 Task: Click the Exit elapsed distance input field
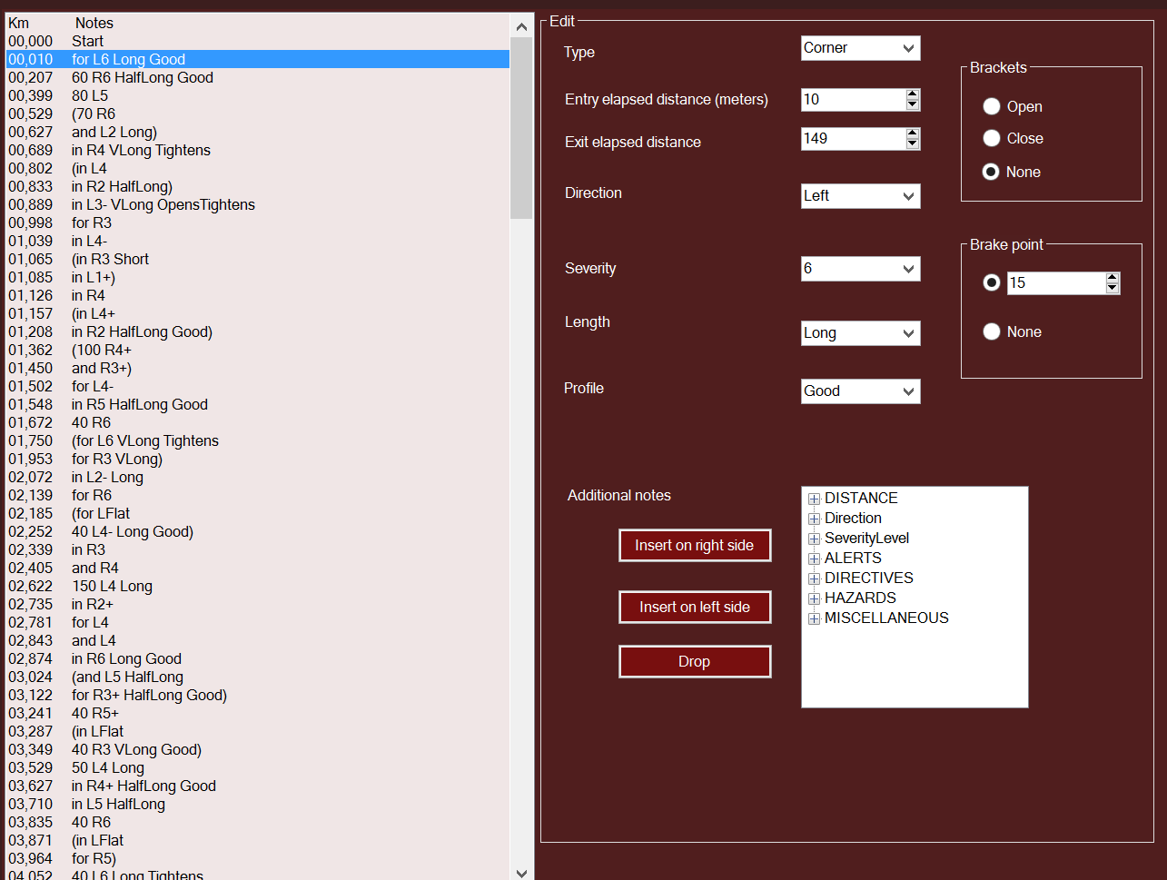pos(853,139)
